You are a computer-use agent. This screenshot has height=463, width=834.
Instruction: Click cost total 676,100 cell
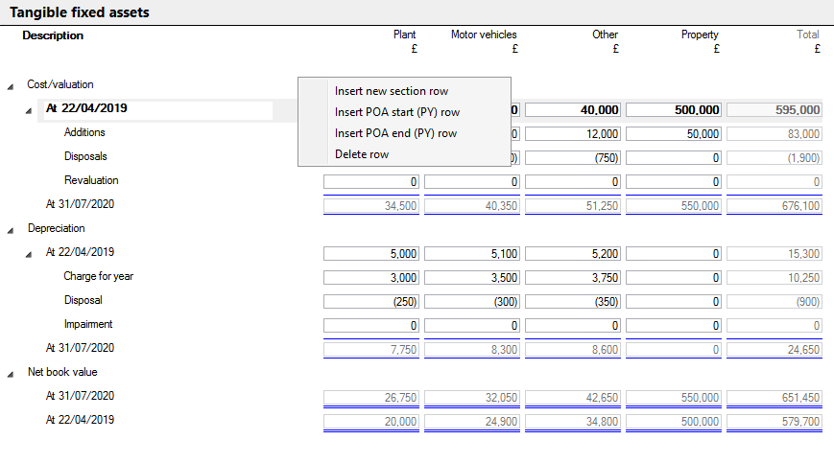(774, 206)
